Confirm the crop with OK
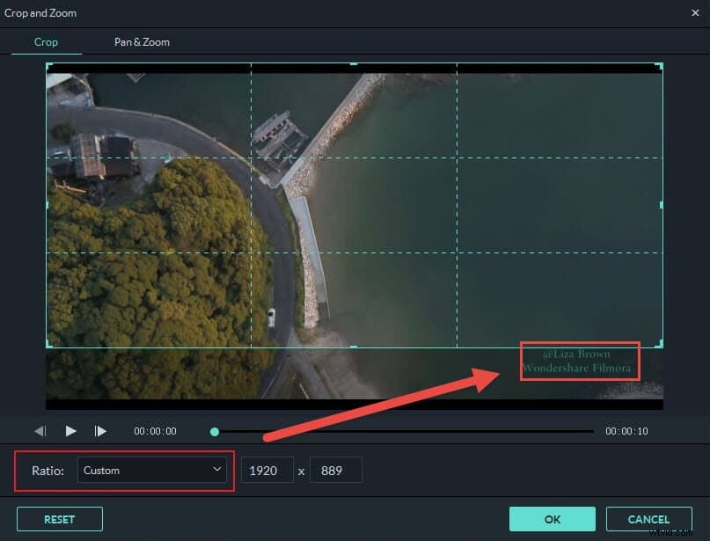 click(x=552, y=519)
